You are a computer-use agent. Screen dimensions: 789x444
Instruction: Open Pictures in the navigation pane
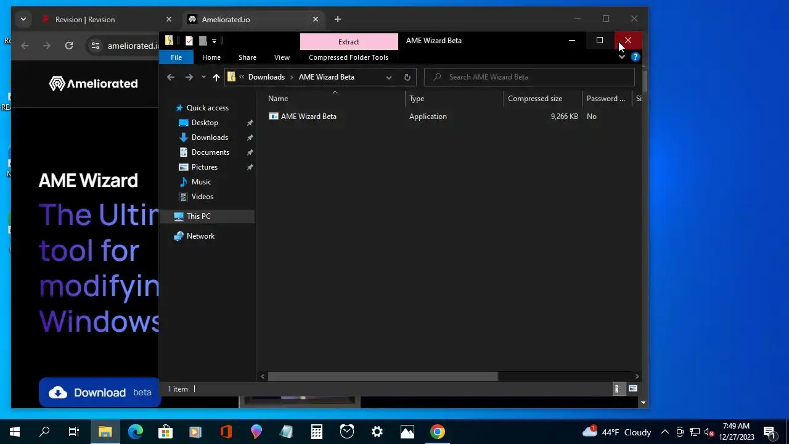pos(205,167)
